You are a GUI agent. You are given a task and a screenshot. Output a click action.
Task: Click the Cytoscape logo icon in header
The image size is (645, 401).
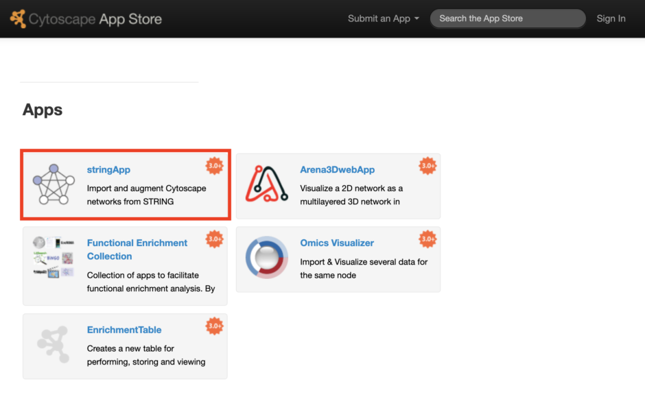point(18,19)
